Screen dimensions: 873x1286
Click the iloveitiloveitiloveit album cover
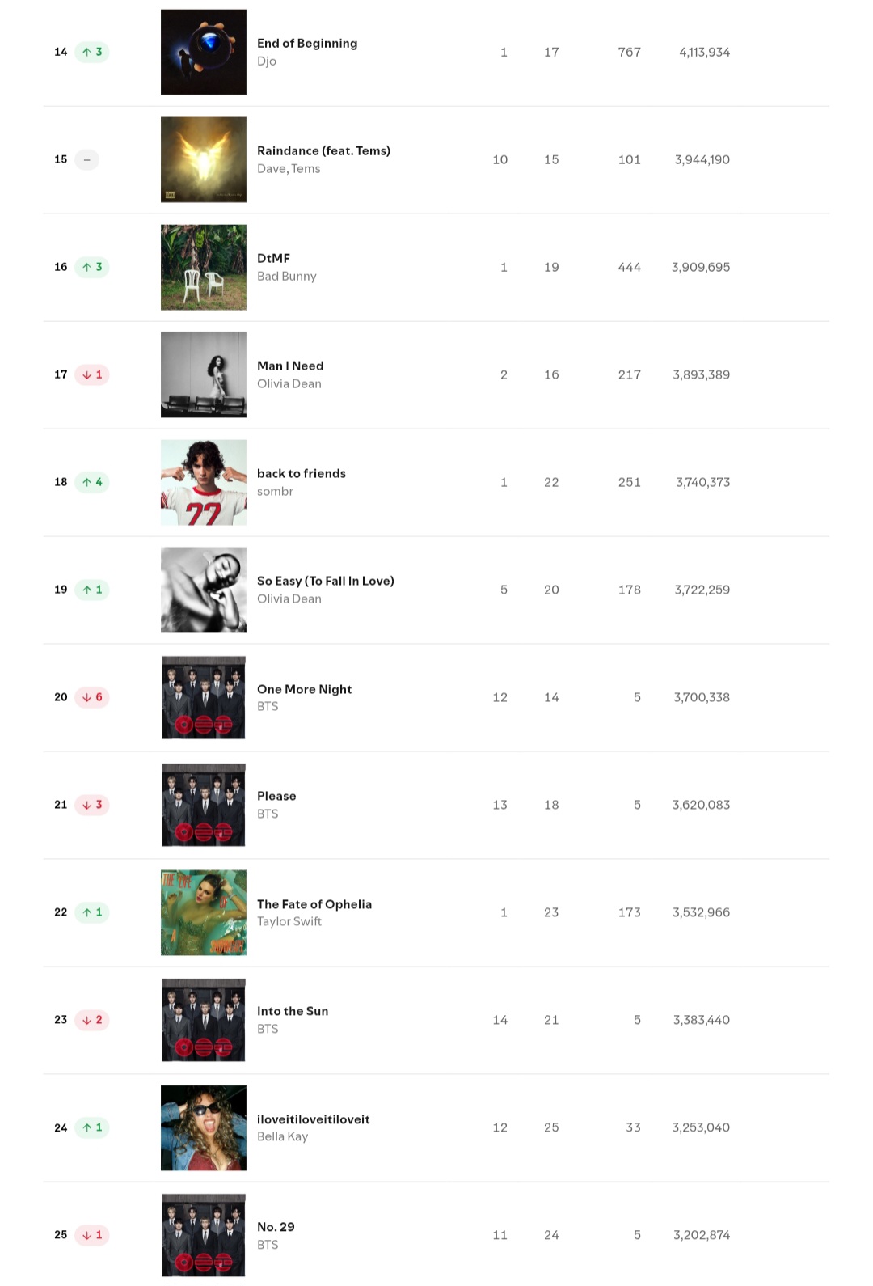tap(204, 1127)
